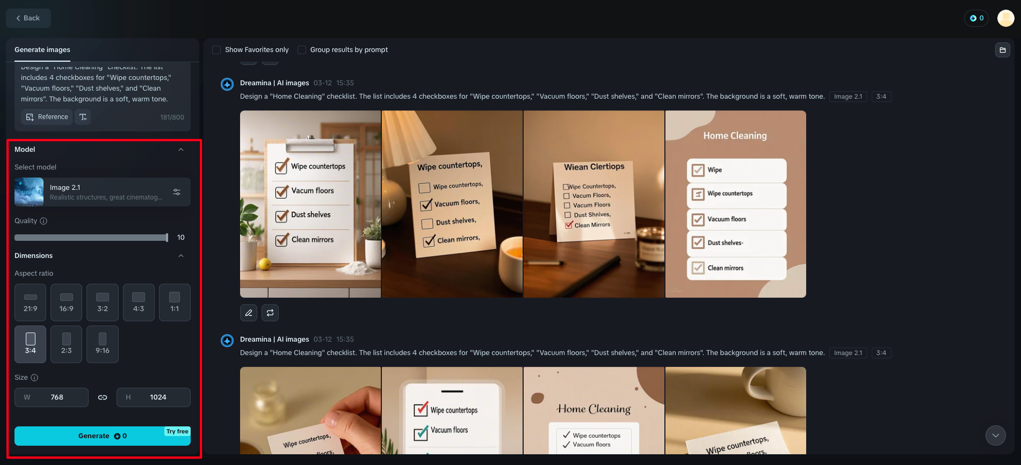Click the "Select model" label
Viewport: 1021px width, 465px height.
pyautogui.click(x=35, y=167)
